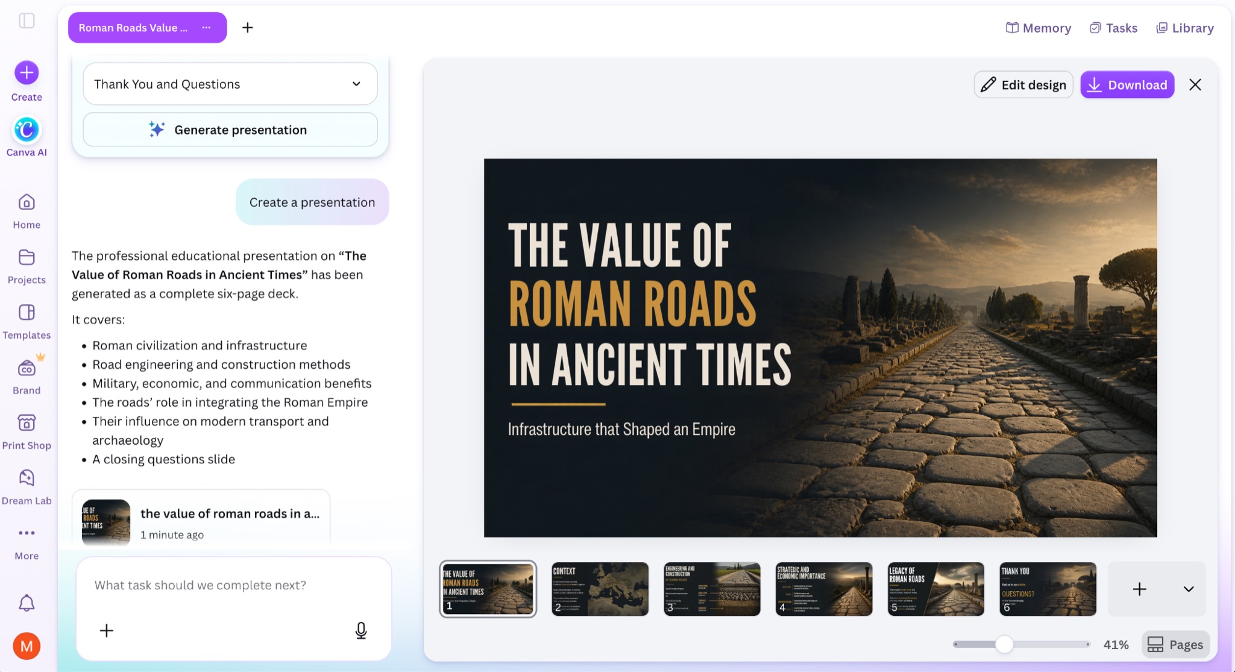Go to Home in sidebar
The height and width of the screenshot is (672, 1235).
click(x=27, y=212)
